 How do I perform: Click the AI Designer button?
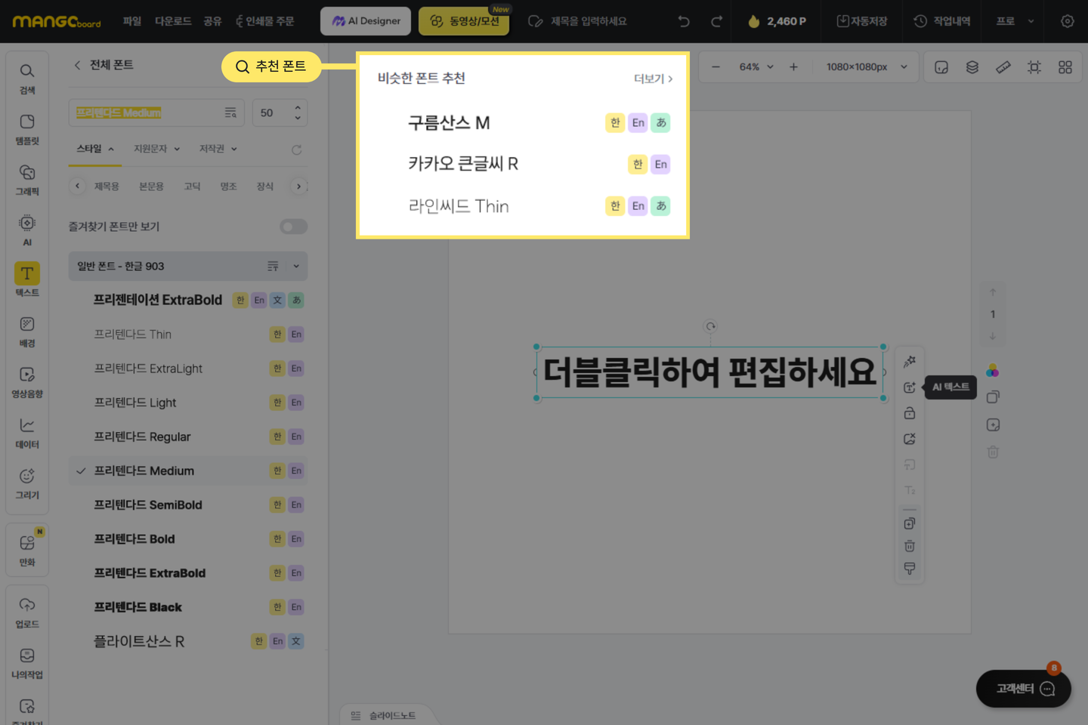click(x=366, y=21)
